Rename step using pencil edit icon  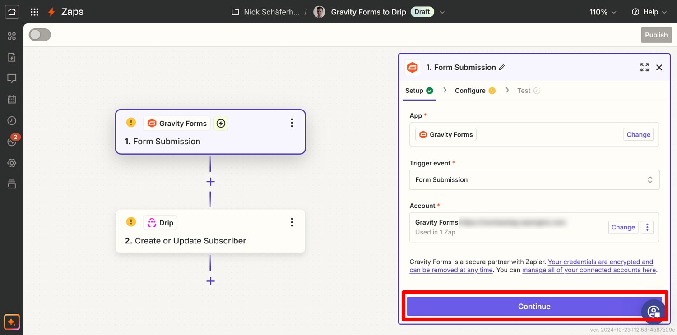tap(502, 68)
